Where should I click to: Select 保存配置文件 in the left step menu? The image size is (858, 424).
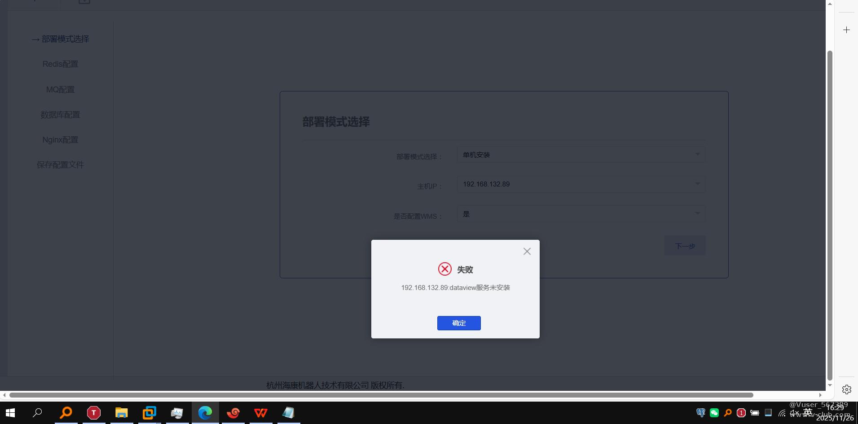(60, 165)
